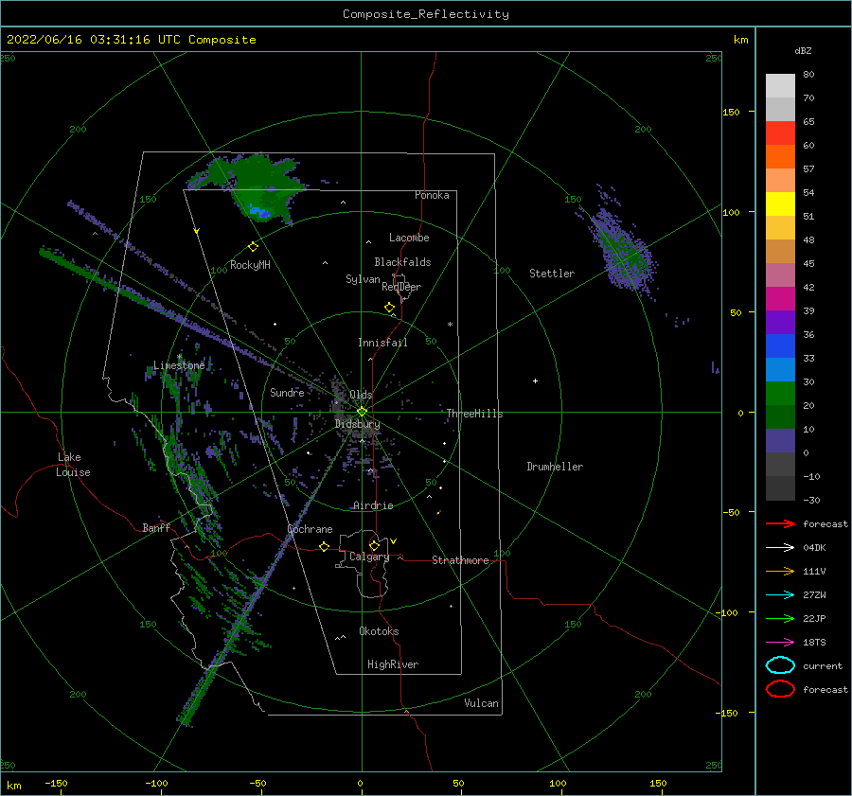Pick the purple 39-36 dBZ swatch
Viewport: 852px width, 796px height.
tap(780, 322)
